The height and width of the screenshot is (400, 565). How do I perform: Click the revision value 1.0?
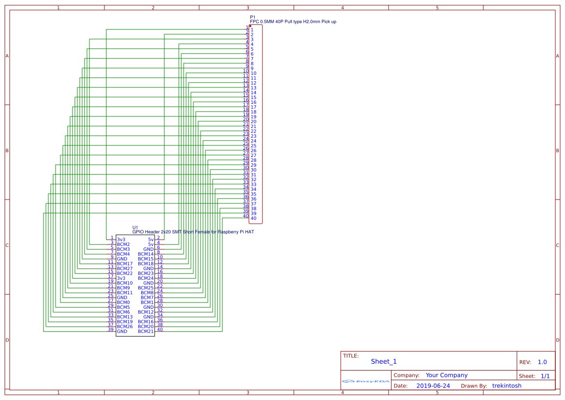point(543,361)
